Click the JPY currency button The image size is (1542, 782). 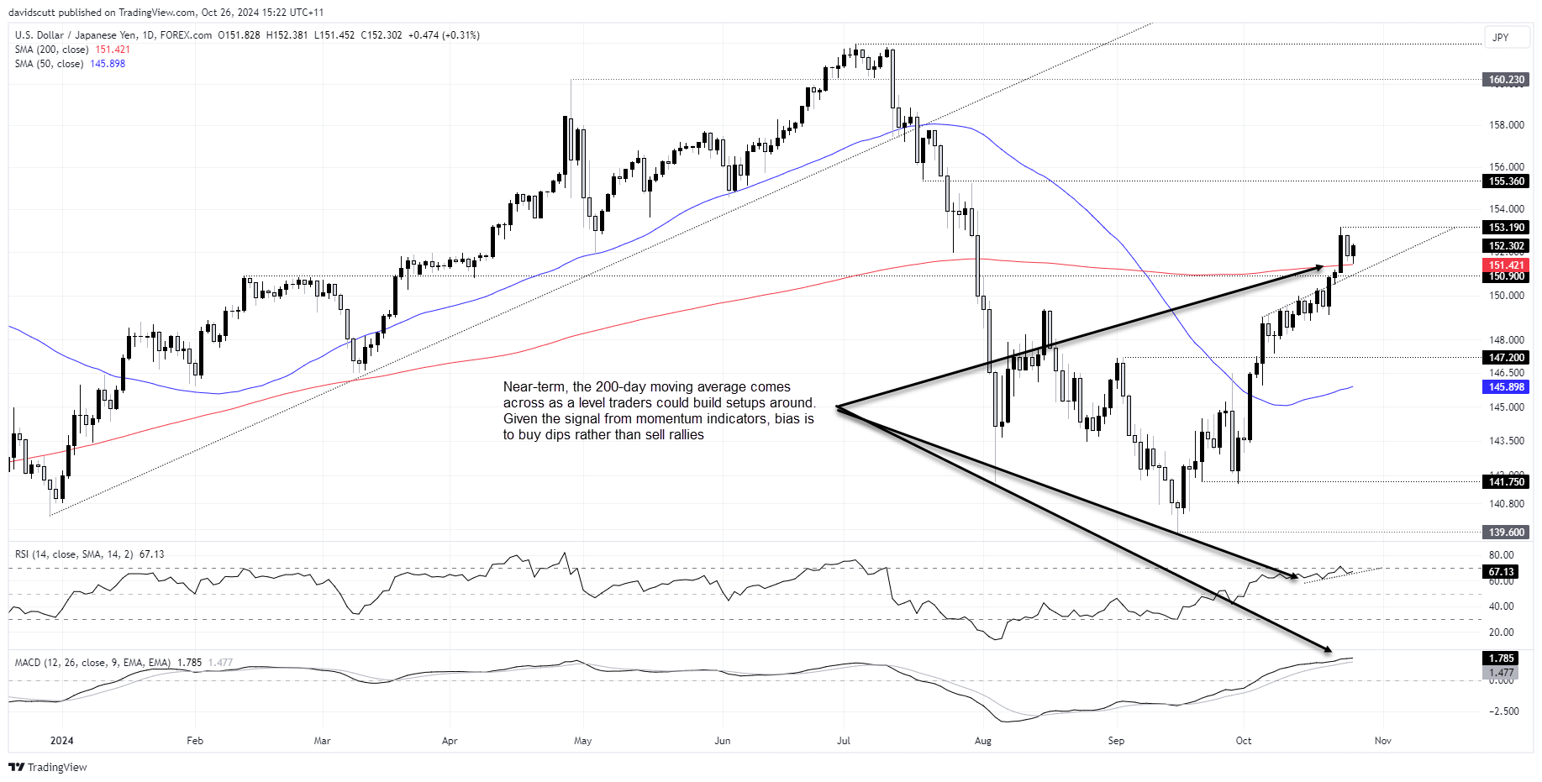click(1505, 37)
